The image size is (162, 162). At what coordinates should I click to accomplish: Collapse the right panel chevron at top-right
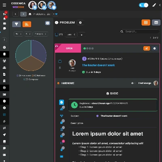click(160, 5)
